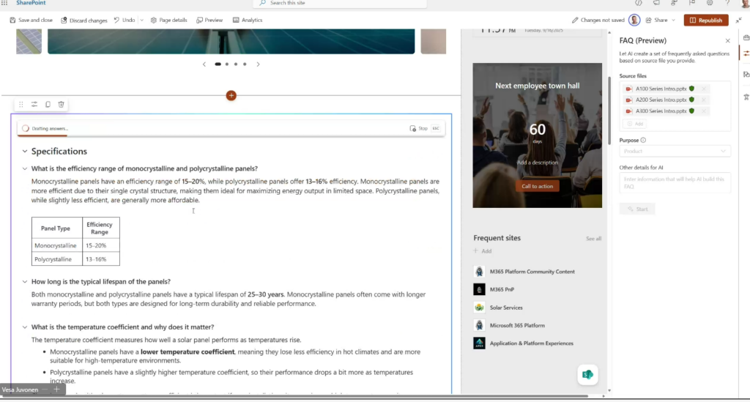750x402 pixels.
Task: Select the second carousel dot
Action: coord(227,64)
